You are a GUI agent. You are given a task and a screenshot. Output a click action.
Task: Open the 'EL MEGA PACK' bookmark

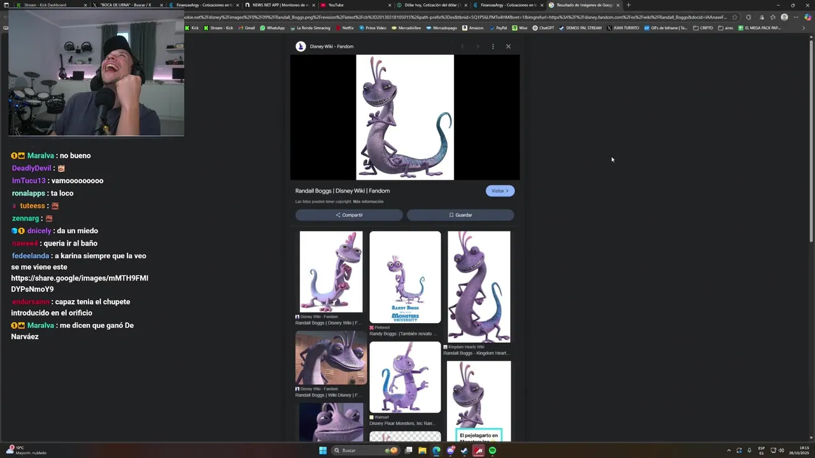760,28
